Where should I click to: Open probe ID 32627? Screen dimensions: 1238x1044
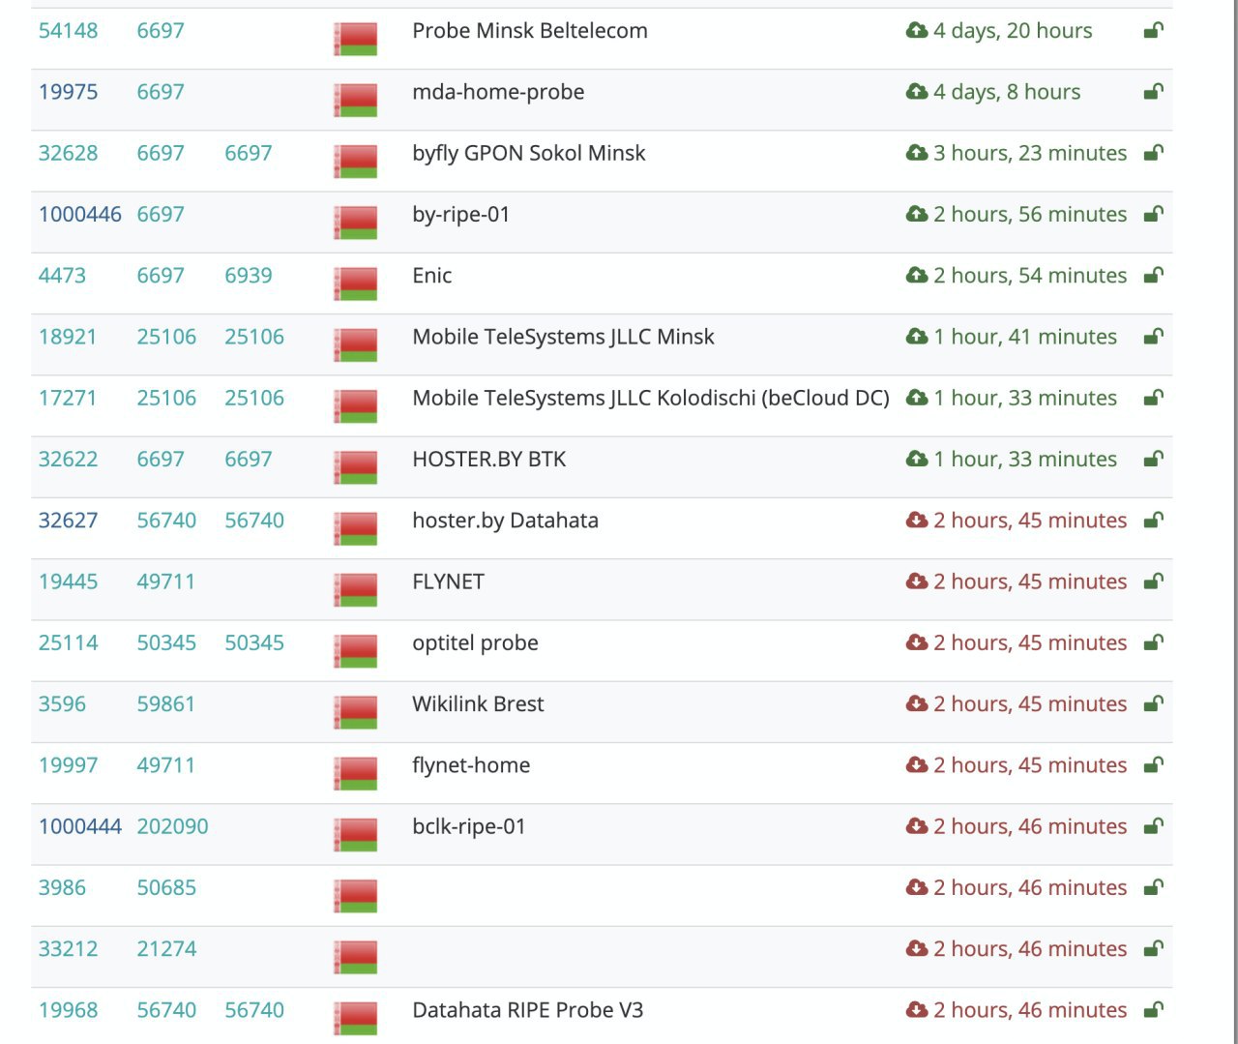68,521
